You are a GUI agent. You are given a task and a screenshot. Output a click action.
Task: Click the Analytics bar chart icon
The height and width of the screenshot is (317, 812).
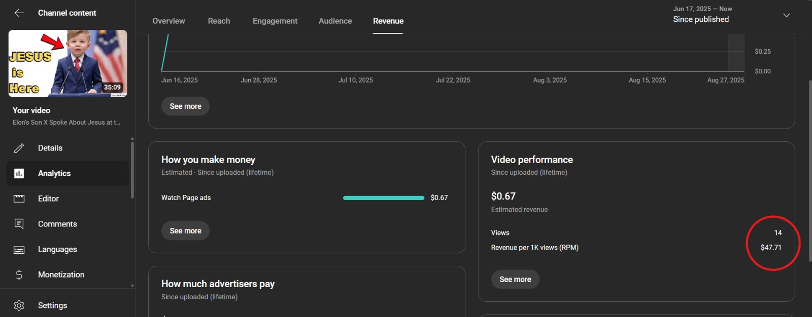tap(19, 173)
